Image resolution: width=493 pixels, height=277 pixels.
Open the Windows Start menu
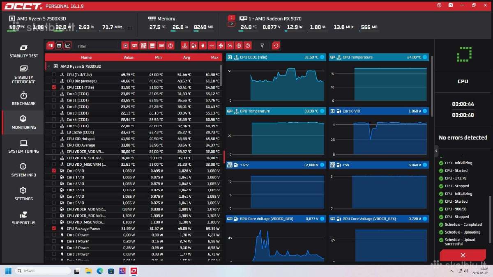[x=8, y=271]
